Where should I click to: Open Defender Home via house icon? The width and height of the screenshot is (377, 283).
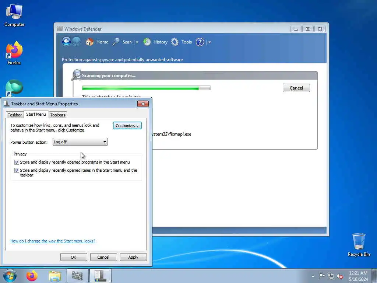click(x=90, y=42)
